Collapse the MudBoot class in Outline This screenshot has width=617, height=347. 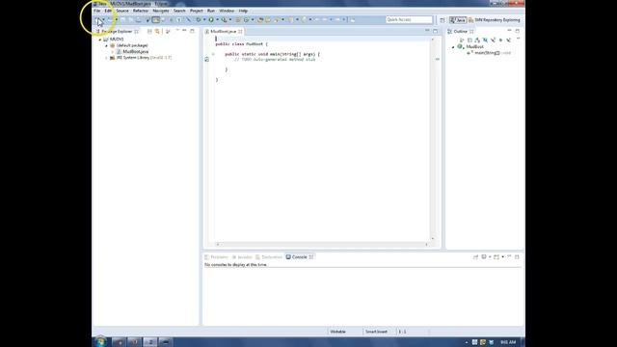click(453, 47)
